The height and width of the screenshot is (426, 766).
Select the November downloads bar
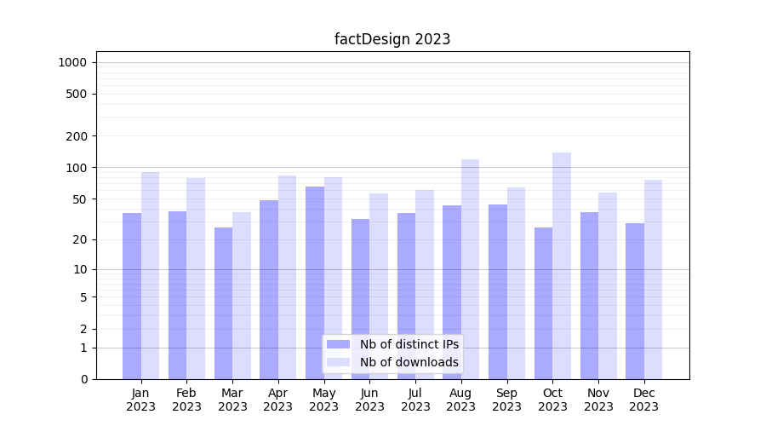608,285
